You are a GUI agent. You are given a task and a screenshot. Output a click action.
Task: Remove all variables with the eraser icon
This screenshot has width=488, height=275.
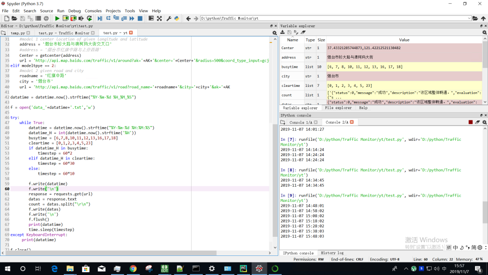point(303,32)
